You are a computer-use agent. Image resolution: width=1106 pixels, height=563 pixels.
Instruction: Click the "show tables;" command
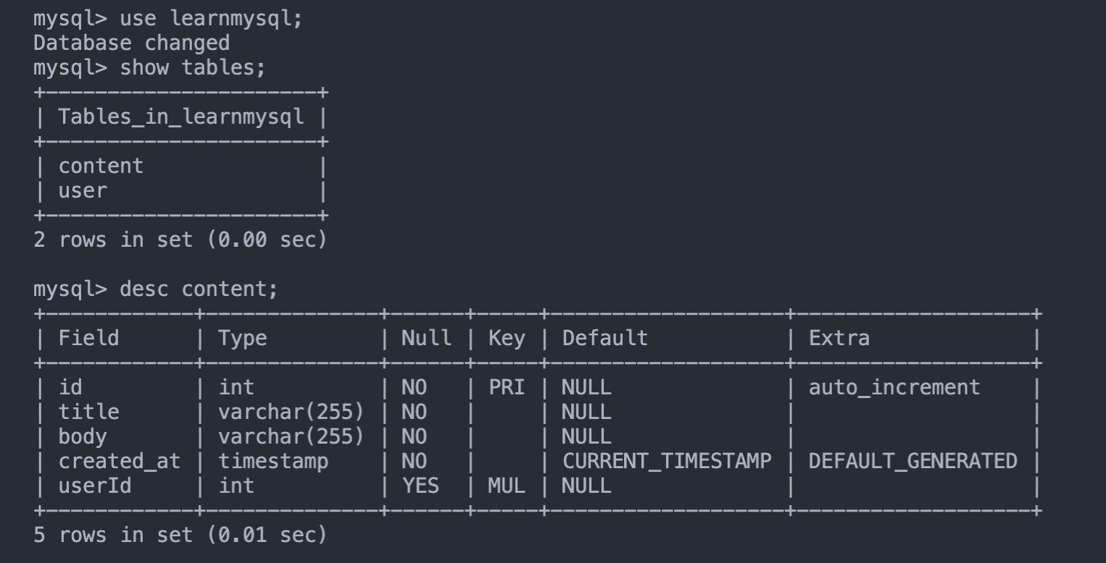tap(193, 68)
